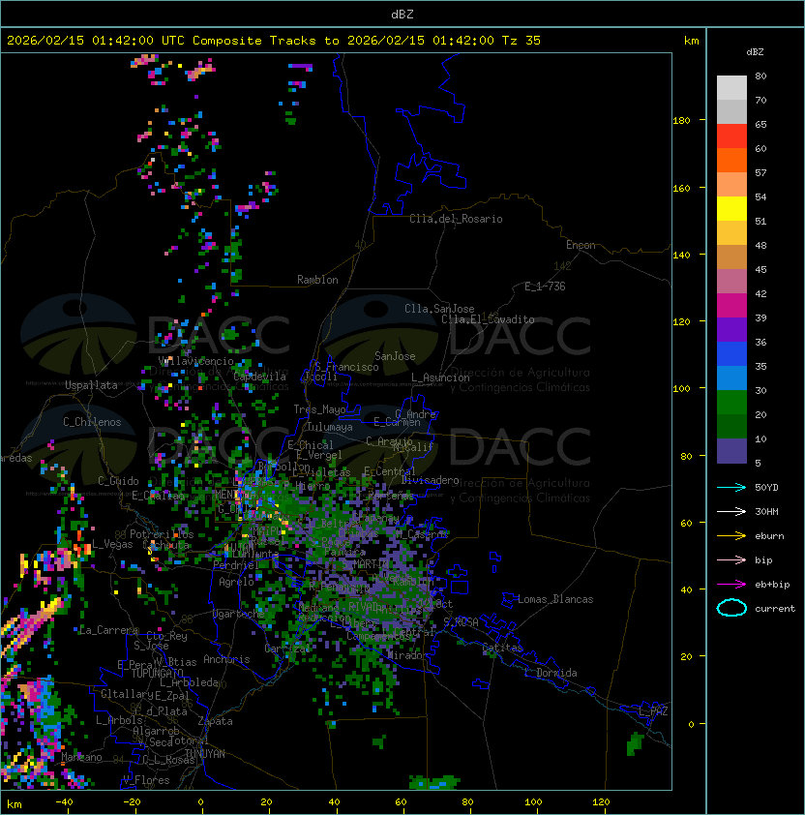Viewport: 805px width, 815px height.
Task: Click the 'L_Vegas' map label
Action: [112, 544]
